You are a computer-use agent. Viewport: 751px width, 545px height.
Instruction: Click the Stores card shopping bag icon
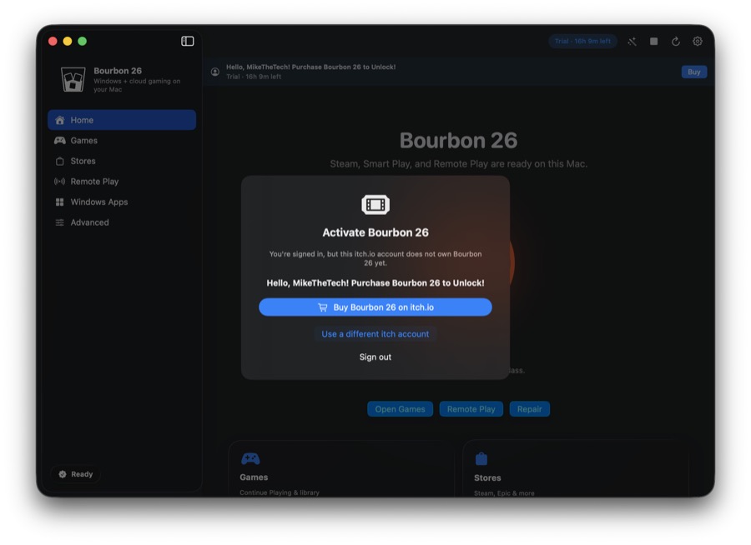(x=481, y=459)
